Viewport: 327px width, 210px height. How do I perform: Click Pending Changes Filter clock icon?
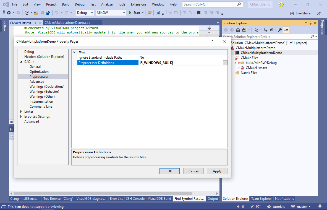pyautogui.click(x=257, y=30)
